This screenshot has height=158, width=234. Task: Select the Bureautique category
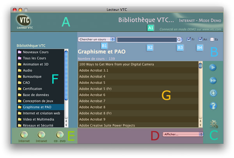click(41, 76)
